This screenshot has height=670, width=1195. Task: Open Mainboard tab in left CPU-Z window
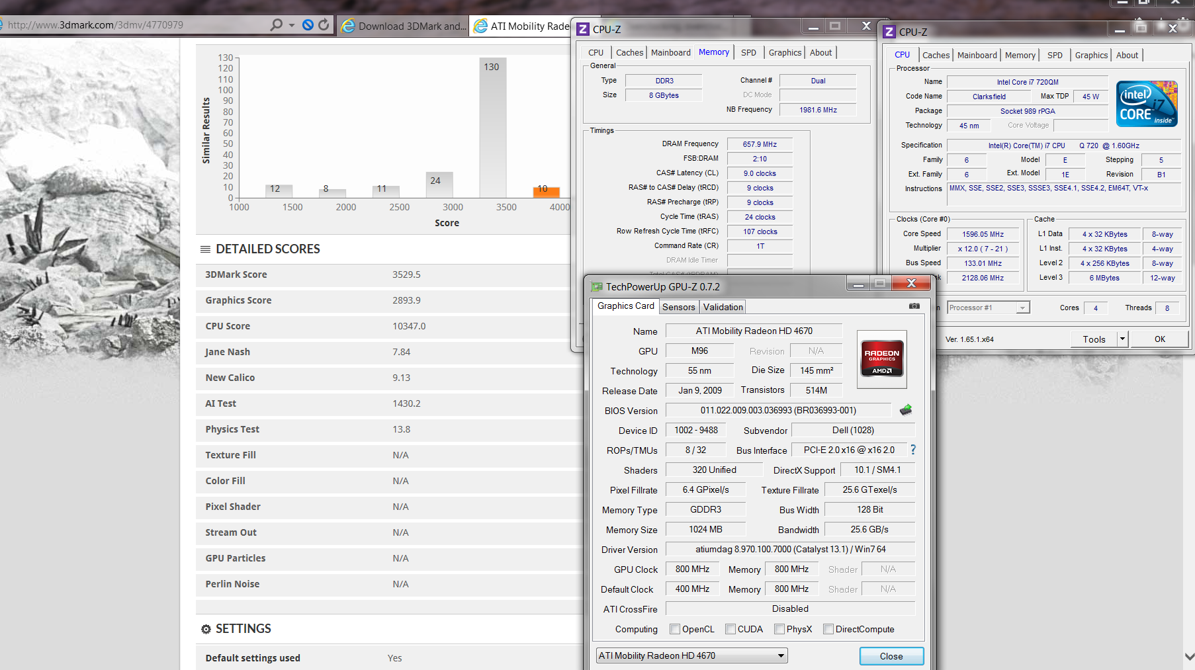point(670,53)
